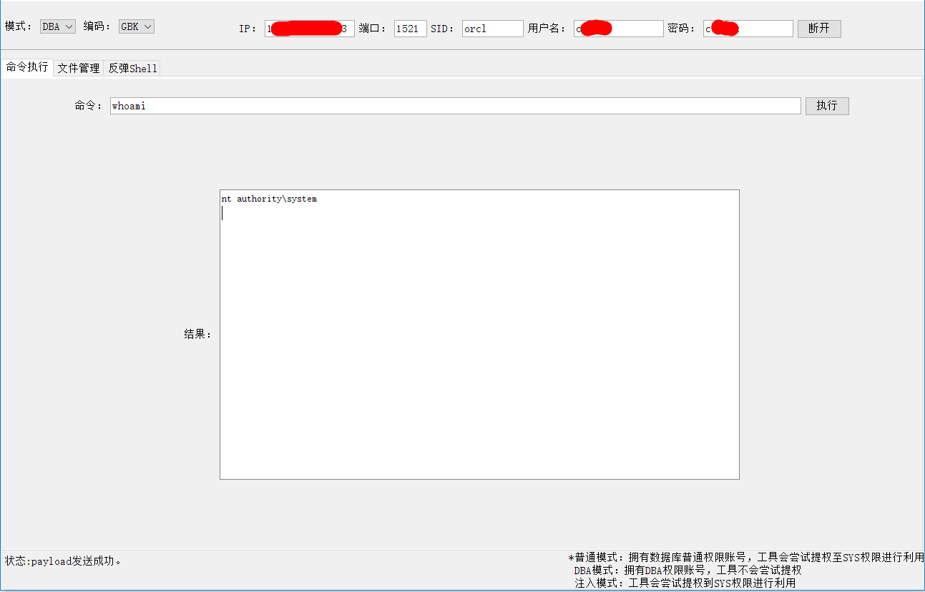Image resolution: width=925 pixels, height=592 pixels.
Task: Click into the IP address field
Action: (309, 29)
